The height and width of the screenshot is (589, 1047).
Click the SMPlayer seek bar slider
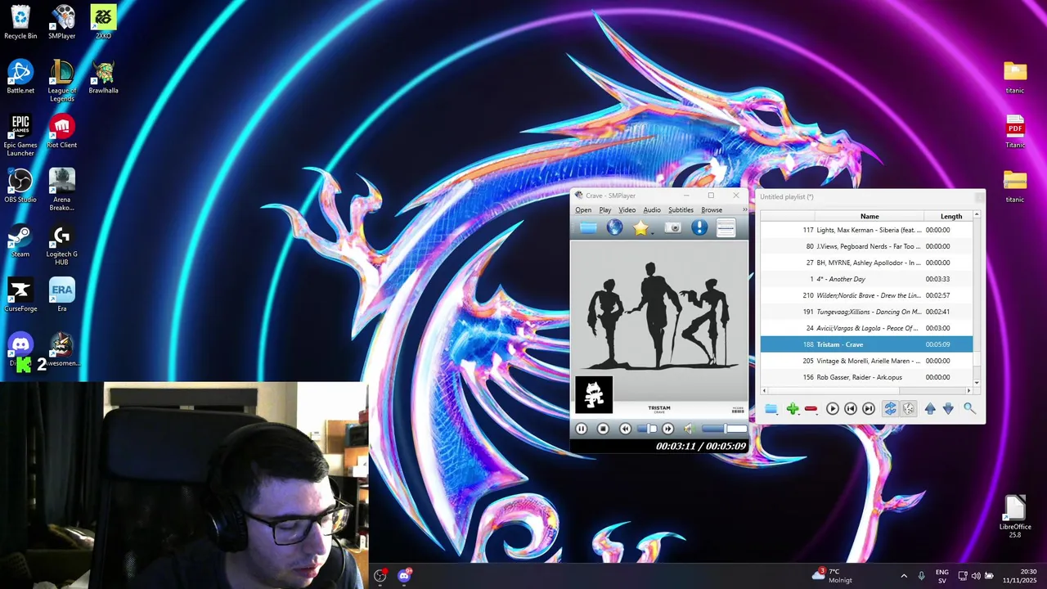pos(647,429)
